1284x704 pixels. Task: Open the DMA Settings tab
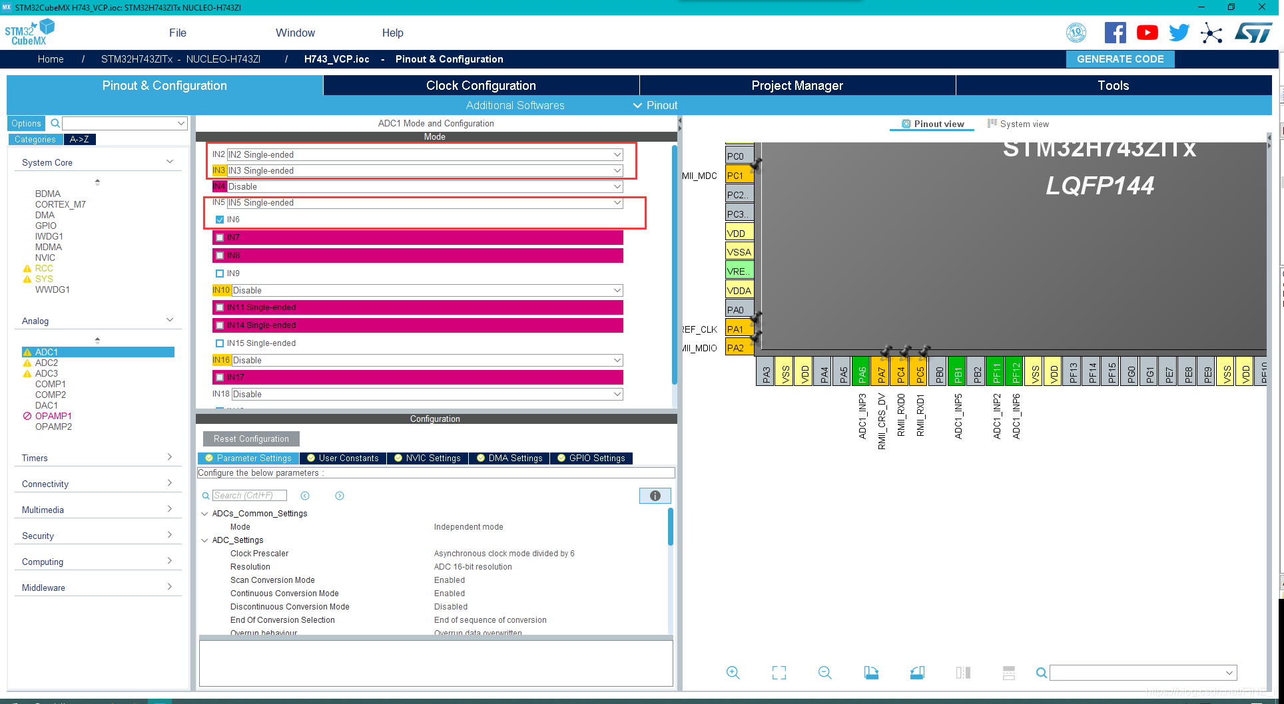(509, 458)
